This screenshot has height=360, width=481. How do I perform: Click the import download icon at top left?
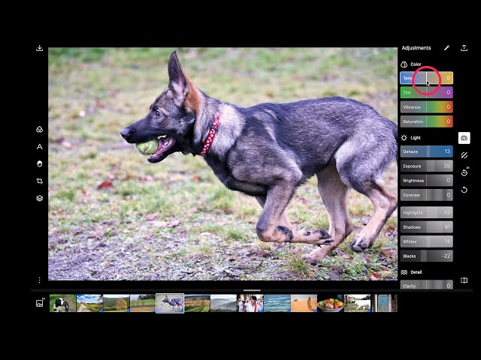coord(40,48)
